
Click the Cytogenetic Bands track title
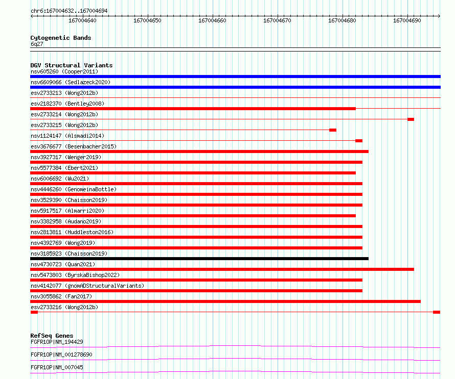[x=61, y=38]
